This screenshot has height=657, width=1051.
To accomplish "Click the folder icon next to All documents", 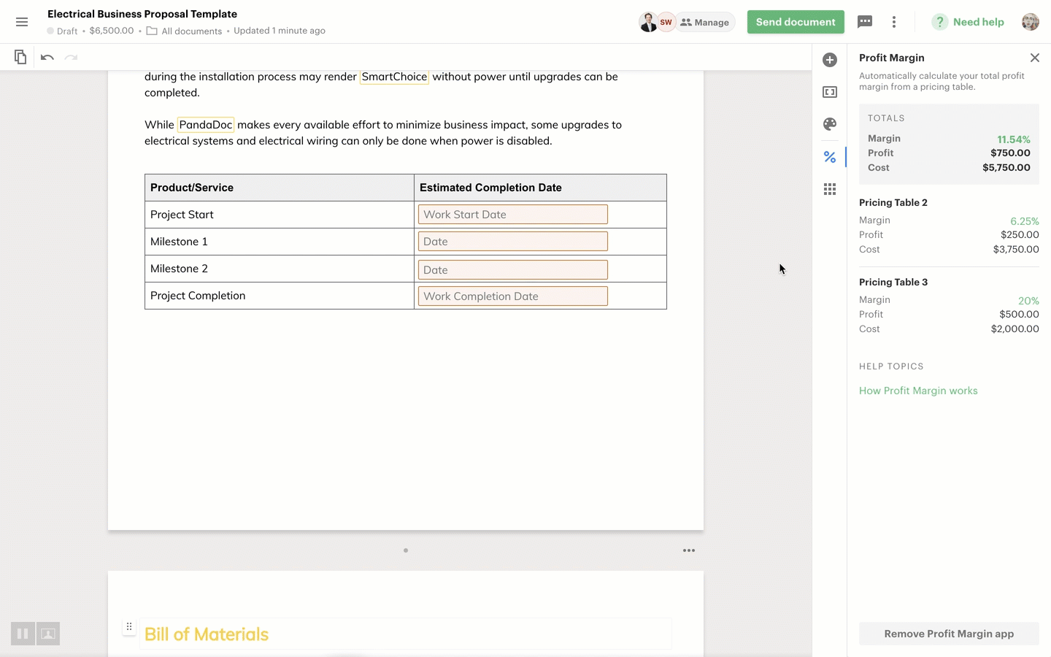I will (x=152, y=31).
